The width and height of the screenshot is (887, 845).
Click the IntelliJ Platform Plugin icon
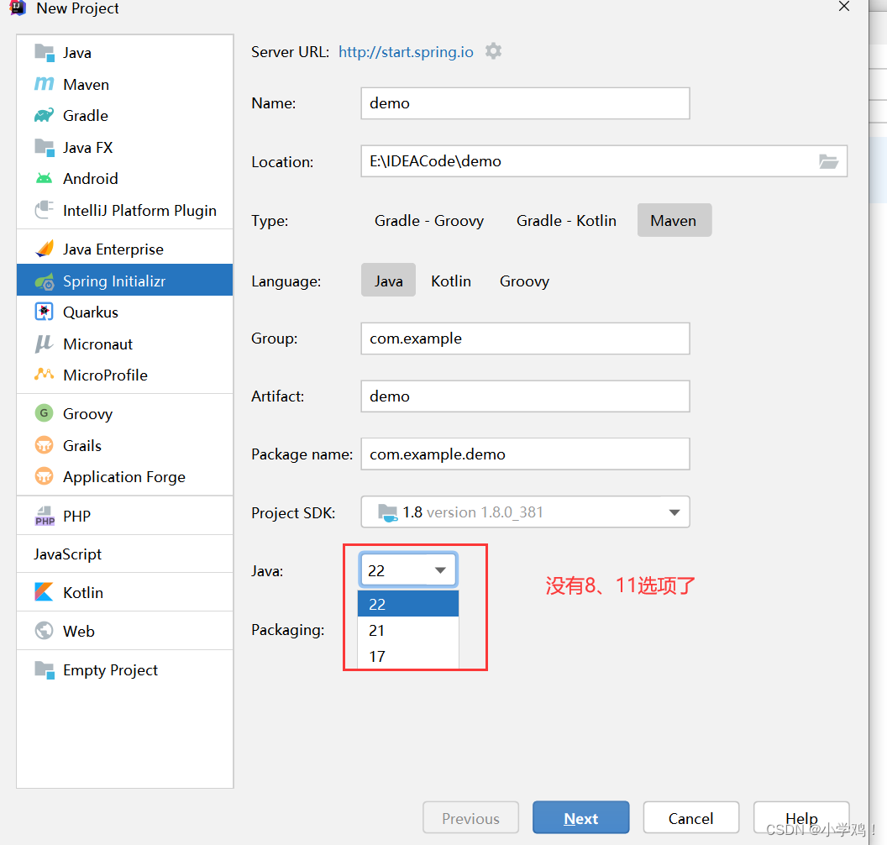coord(45,210)
